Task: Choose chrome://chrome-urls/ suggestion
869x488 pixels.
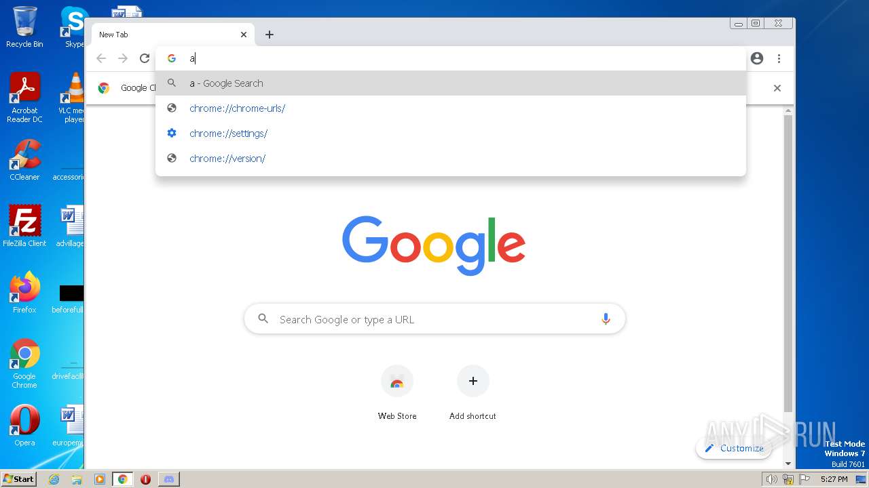Action: [x=451, y=108]
